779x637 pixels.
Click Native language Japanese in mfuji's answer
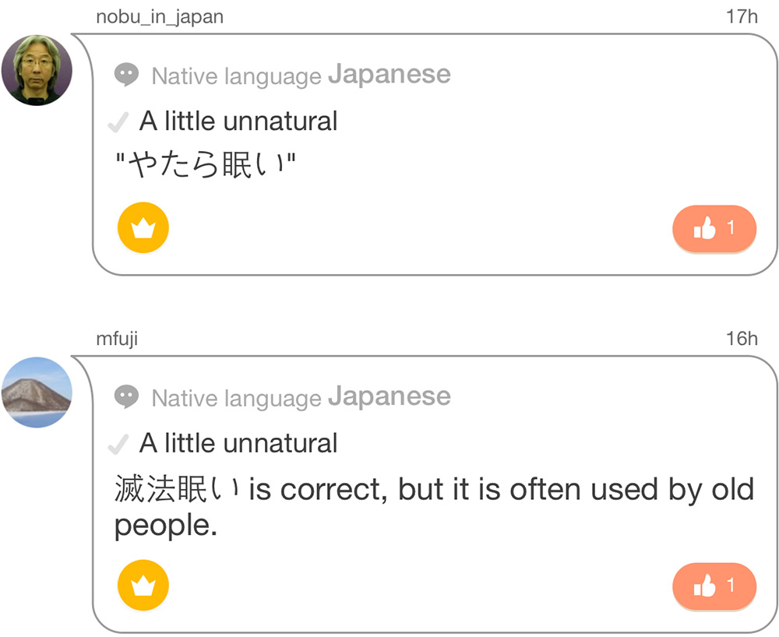coord(301,397)
